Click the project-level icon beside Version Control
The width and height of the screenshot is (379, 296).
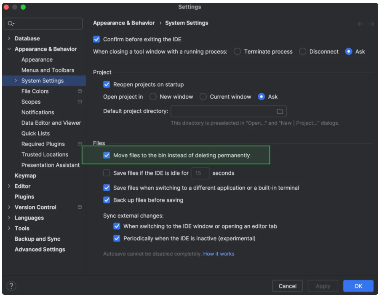click(80, 207)
